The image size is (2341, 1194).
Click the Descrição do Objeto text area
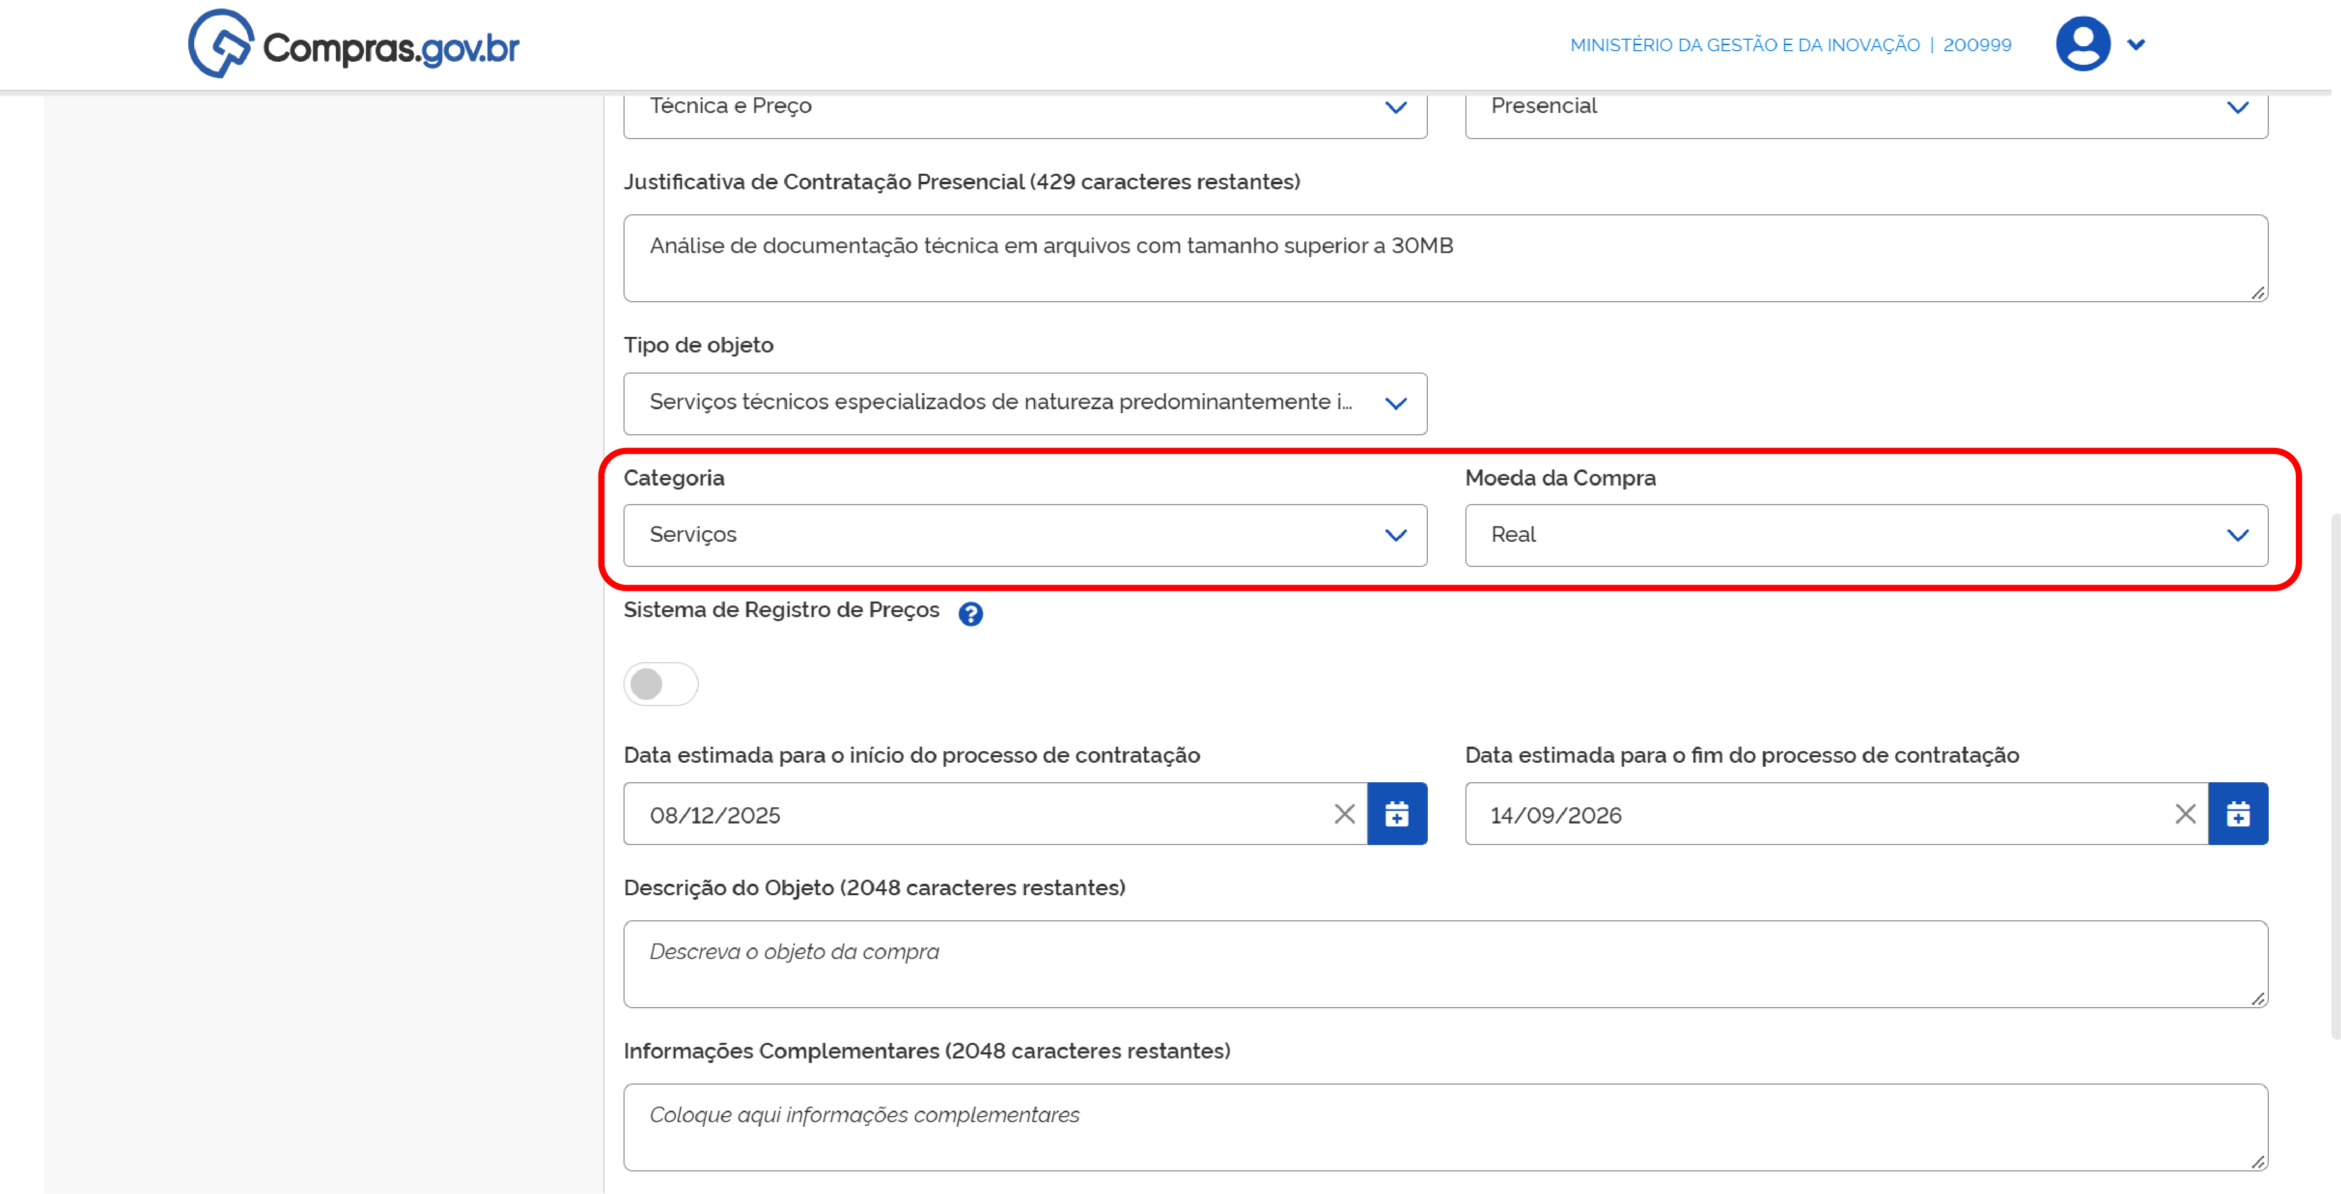pyautogui.click(x=1445, y=964)
